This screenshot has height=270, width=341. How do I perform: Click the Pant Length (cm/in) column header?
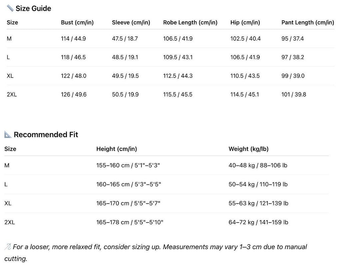308,23
